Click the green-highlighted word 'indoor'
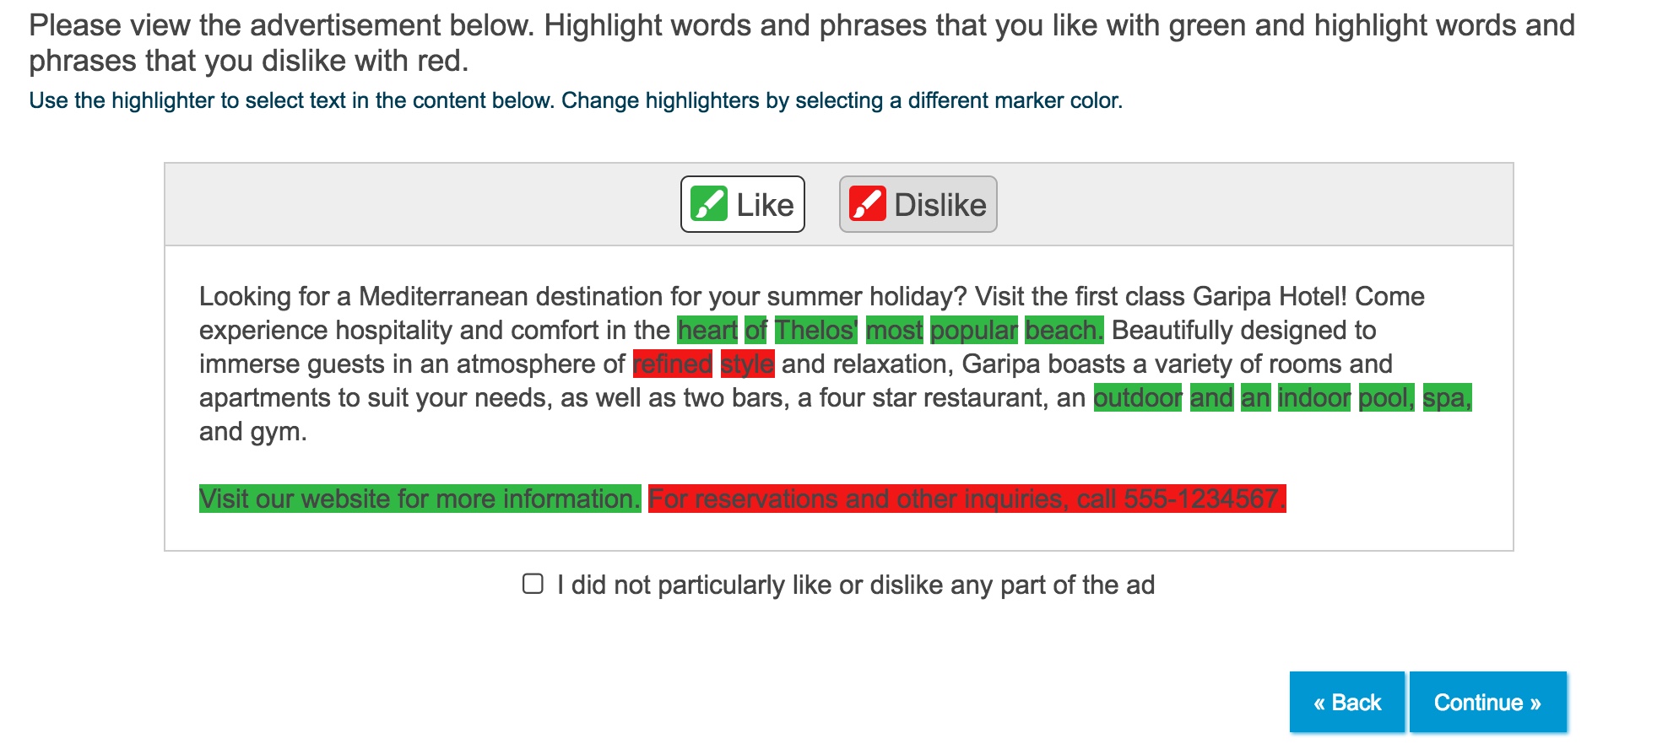The width and height of the screenshot is (1668, 744). coord(1314,397)
